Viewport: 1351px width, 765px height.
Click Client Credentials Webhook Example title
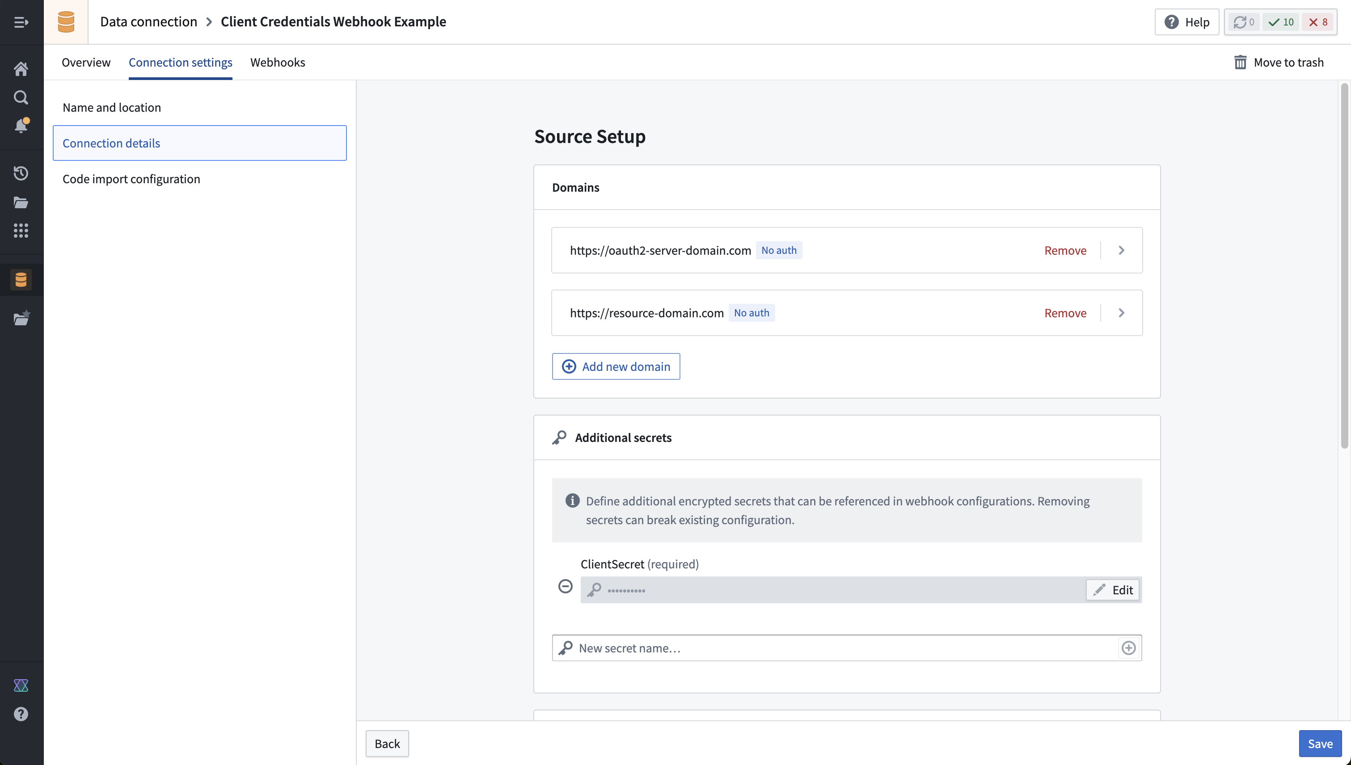(334, 22)
